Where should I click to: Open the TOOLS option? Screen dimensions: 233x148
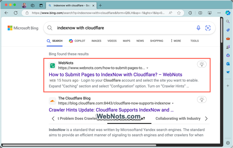[195, 41]
